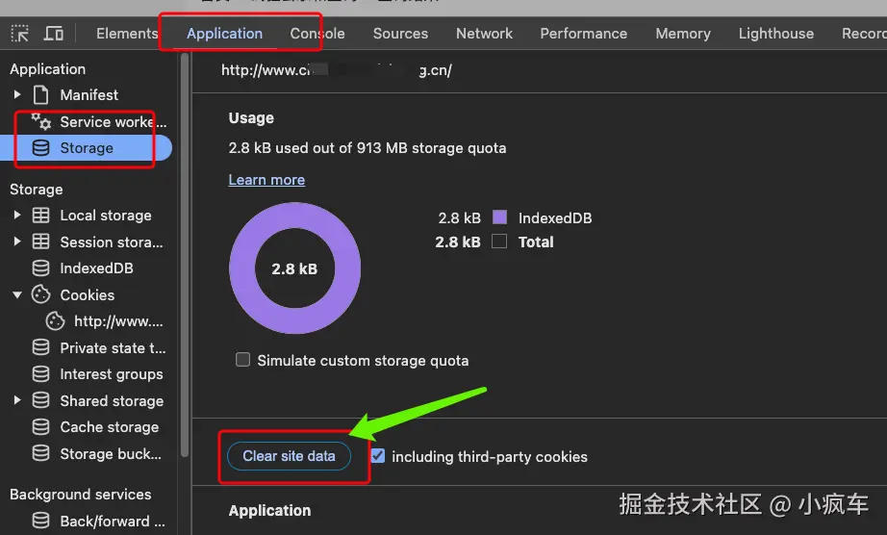Open the Learn more link
This screenshot has height=535, width=887.
click(266, 180)
